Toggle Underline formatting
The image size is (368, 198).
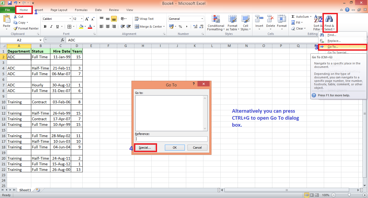(x=57, y=27)
